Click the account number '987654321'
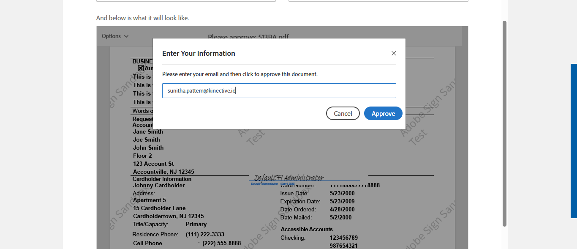Viewport: 577px width, 249px height. point(344,246)
